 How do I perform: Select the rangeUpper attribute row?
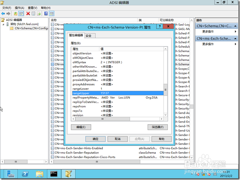click(x=118, y=93)
